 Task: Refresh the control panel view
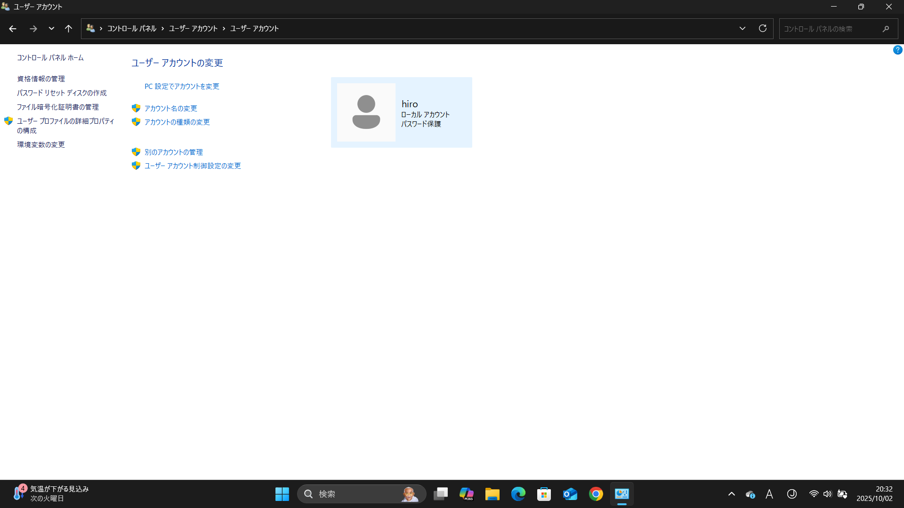[763, 29]
